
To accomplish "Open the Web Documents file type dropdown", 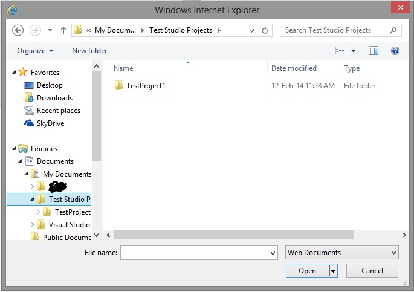I will click(342, 253).
